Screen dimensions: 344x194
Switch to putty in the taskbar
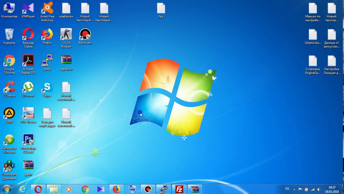[x=163, y=189]
